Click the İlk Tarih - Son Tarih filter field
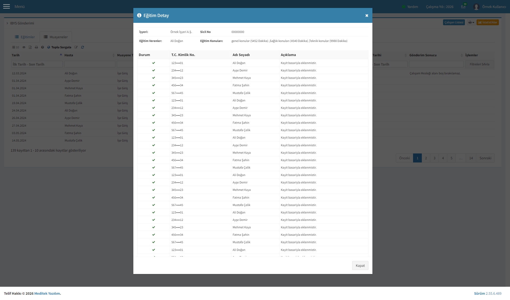The image size is (510, 300). pyautogui.click(x=37, y=64)
